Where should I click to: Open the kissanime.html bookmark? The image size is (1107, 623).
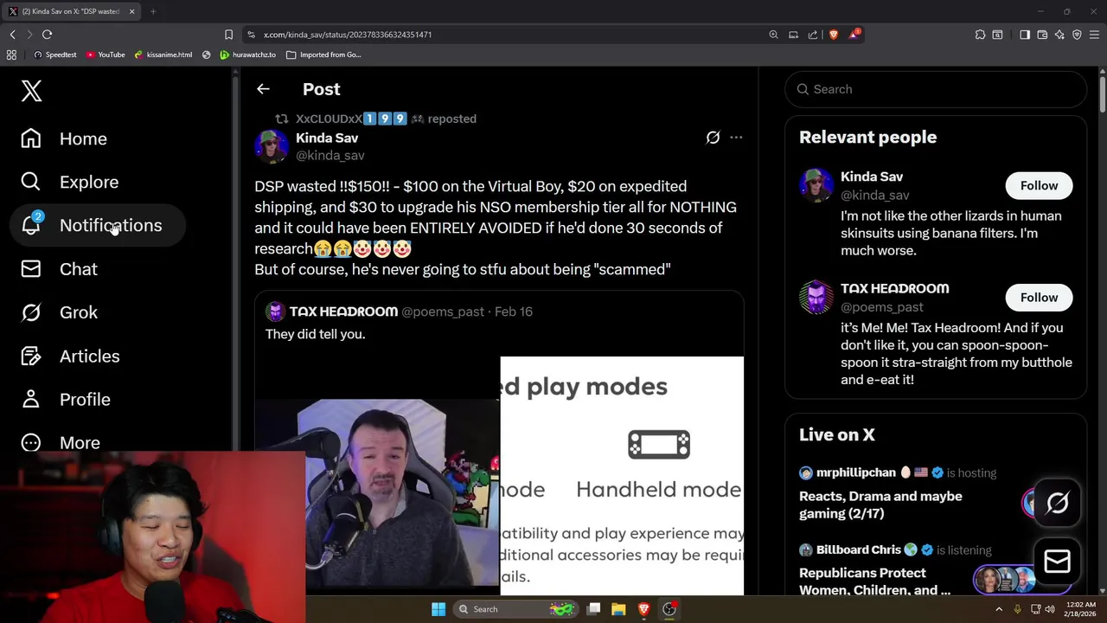click(x=163, y=55)
